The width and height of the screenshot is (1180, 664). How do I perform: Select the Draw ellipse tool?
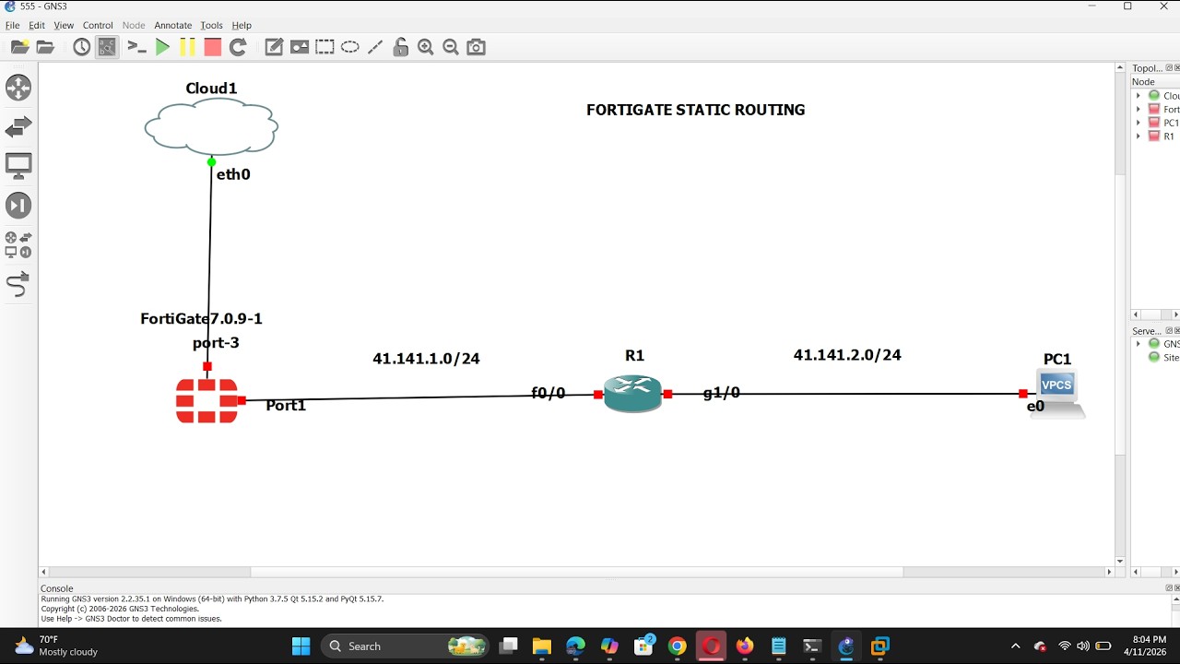pyautogui.click(x=350, y=47)
